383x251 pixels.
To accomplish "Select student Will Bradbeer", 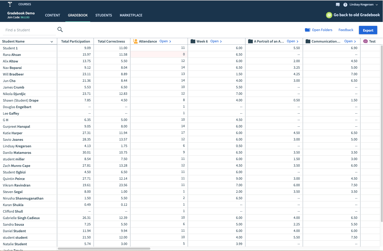I will tap(13, 74).
